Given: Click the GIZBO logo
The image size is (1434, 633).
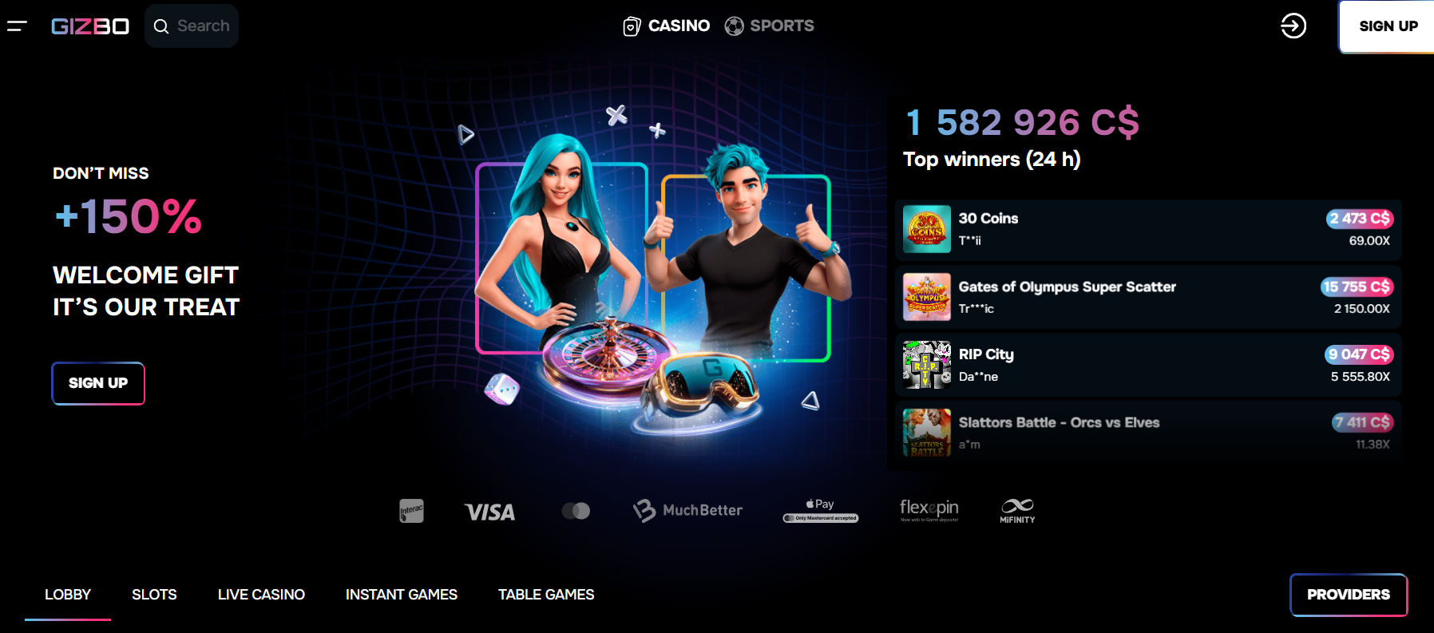Looking at the screenshot, I should (x=90, y=26).
